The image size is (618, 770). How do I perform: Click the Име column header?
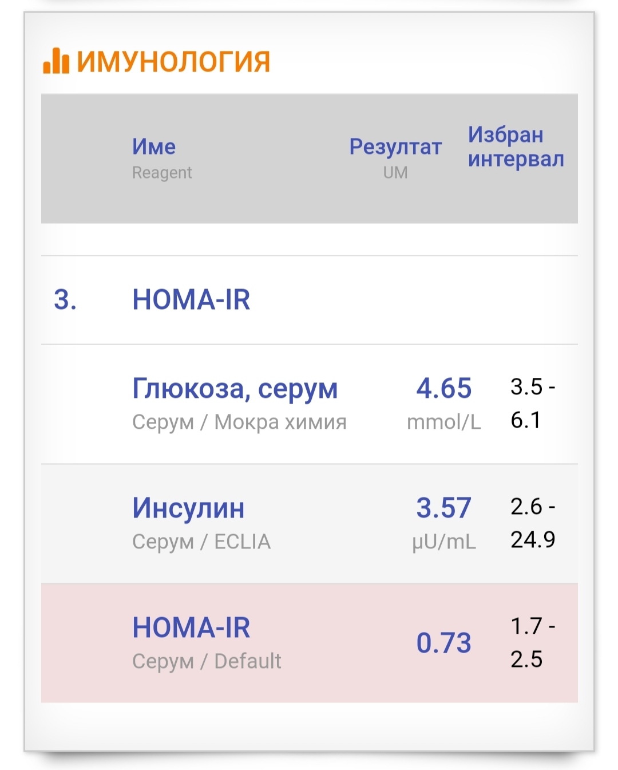(x=153, y=147)
